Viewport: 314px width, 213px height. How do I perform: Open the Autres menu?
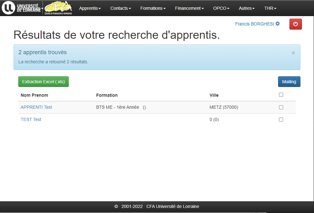point(247,8)
